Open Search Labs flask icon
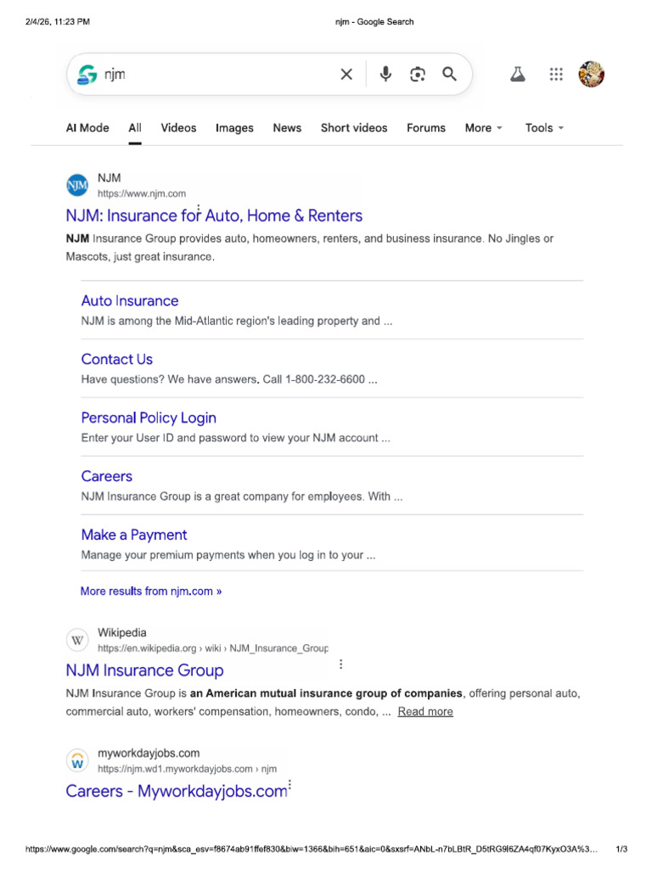 coord(518,75)
